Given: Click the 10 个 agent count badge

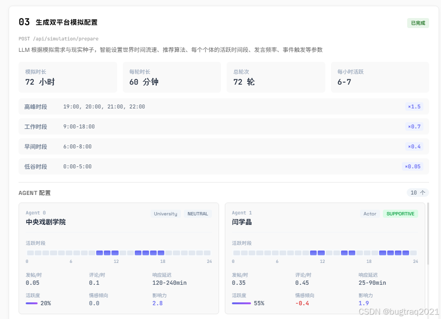Looking at the screenshot, I should coord(418,193).
